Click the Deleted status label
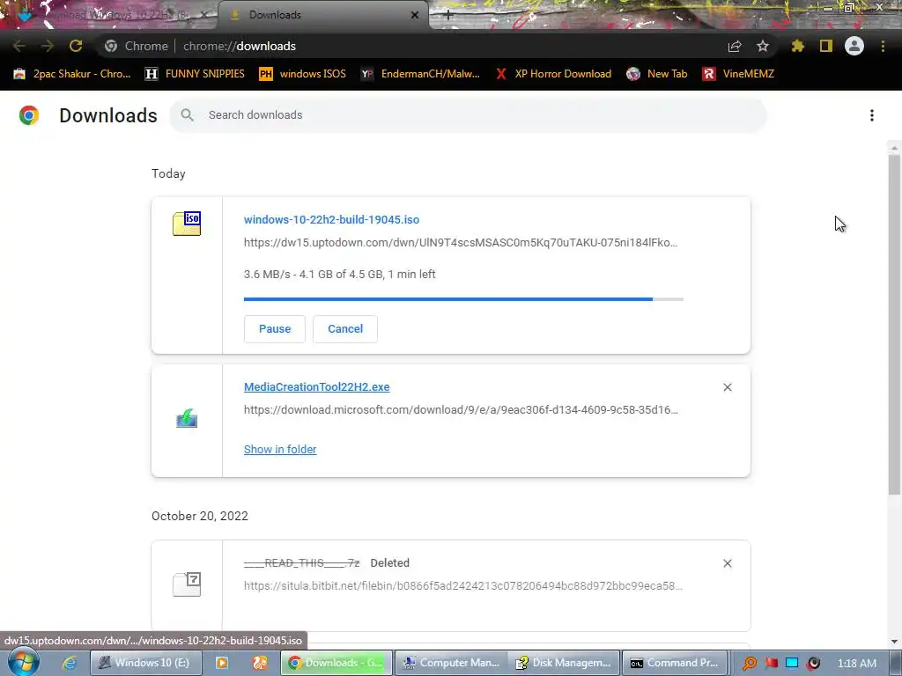This screenshot has width=902, height=676. coord(390,562)
